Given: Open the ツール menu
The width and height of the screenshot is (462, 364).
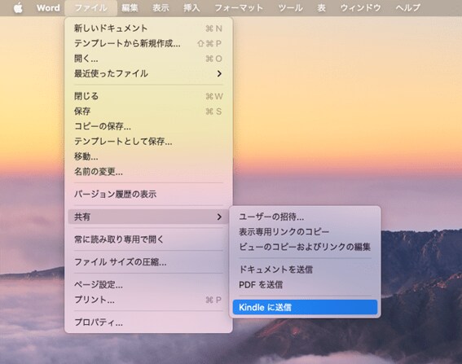Looking at the screenshot, I should (x=290, y=8).
